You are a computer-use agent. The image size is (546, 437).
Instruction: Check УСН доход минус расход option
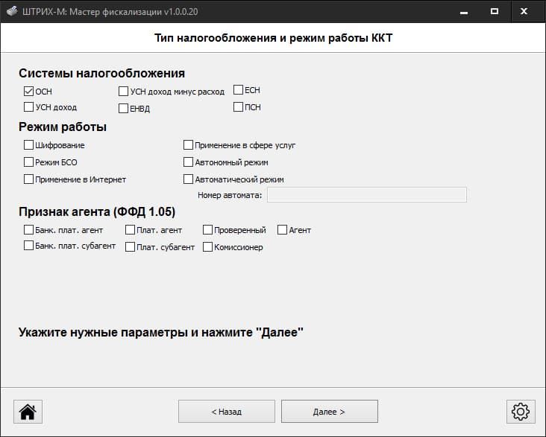coord(123,91)
